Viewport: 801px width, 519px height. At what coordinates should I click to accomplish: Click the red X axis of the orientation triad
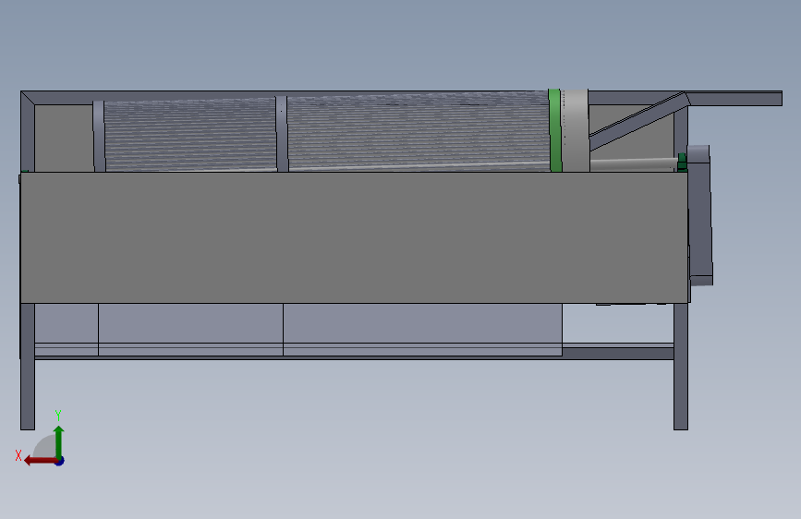pyautogui.click(x=42, y=461)
